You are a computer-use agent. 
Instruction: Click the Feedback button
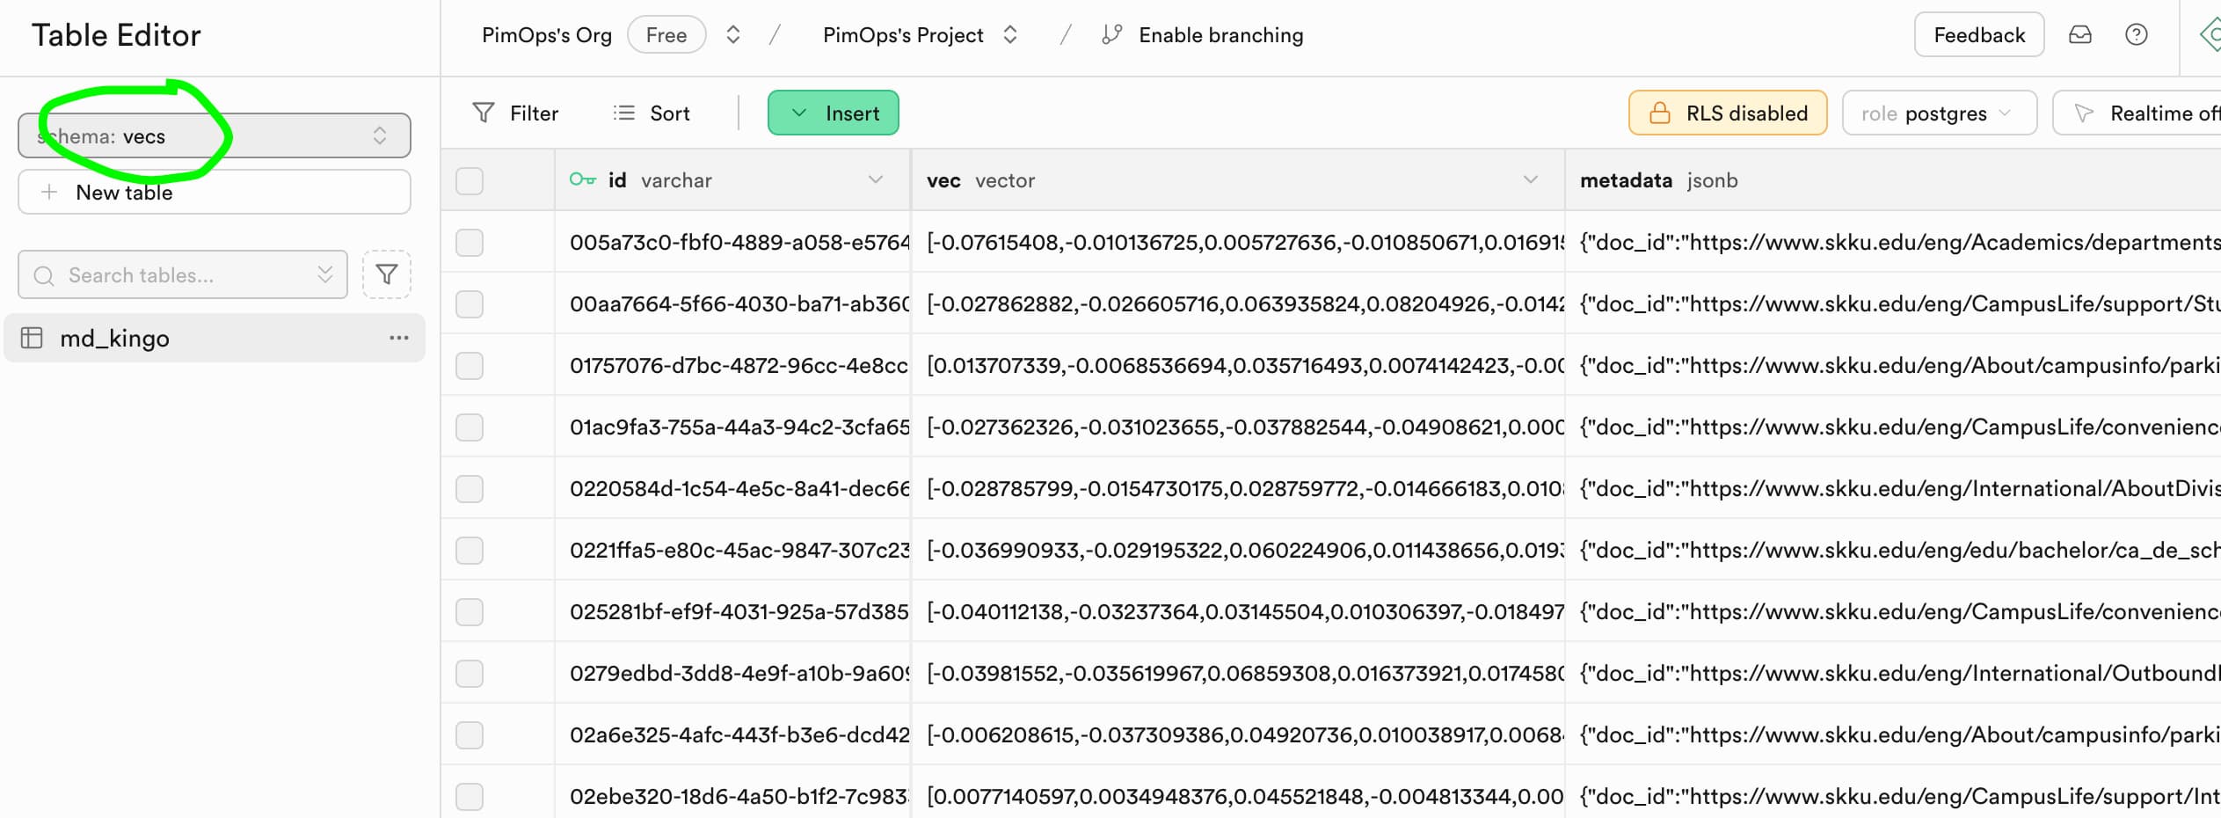(1978, 35)
